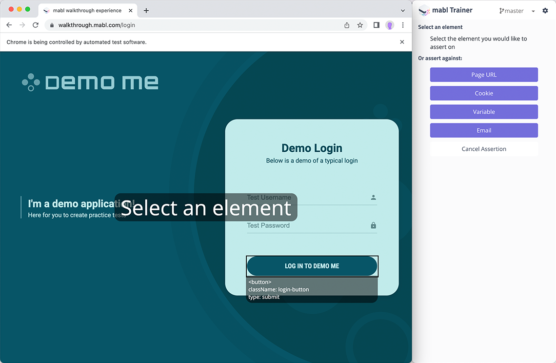
Task: Assert against the Page URL
Action: 484,75
